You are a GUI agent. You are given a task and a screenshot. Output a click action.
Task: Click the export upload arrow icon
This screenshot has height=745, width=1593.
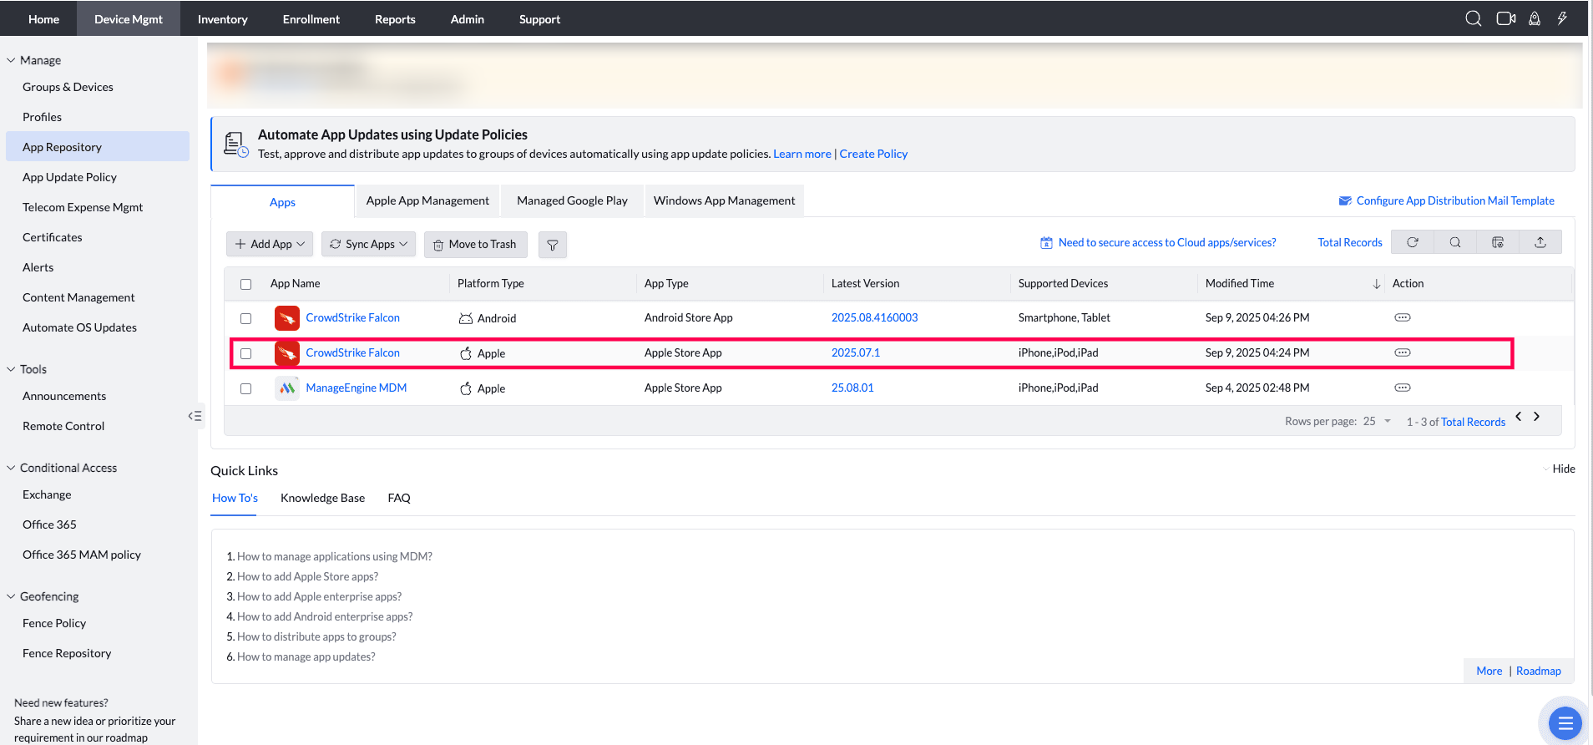[x=1540, y=242]
